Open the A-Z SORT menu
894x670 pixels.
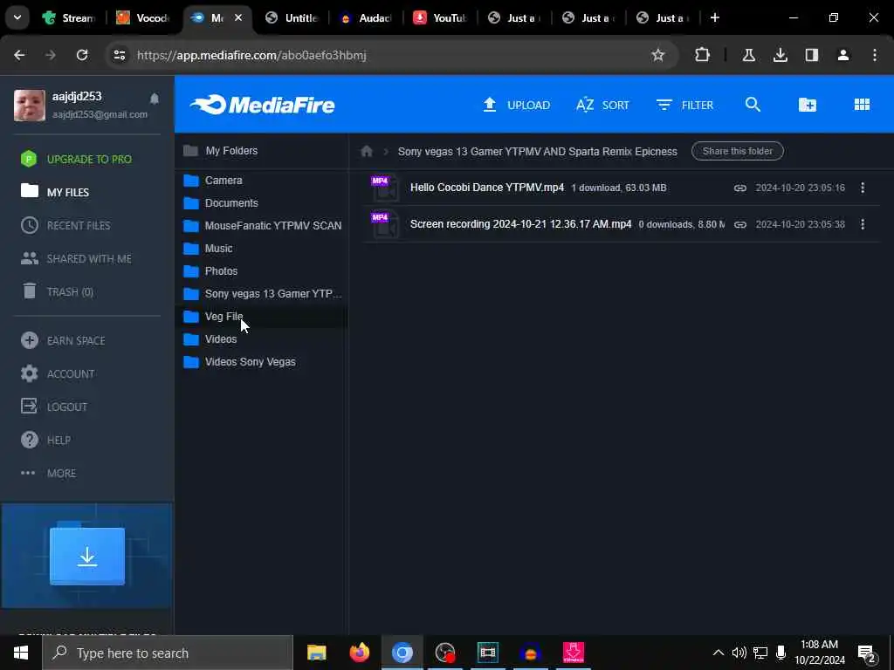602,105
